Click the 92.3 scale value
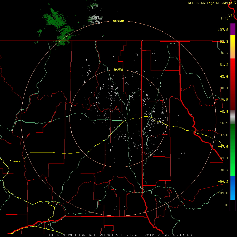The width and height of the screenshot is (237, 237). 224,41
